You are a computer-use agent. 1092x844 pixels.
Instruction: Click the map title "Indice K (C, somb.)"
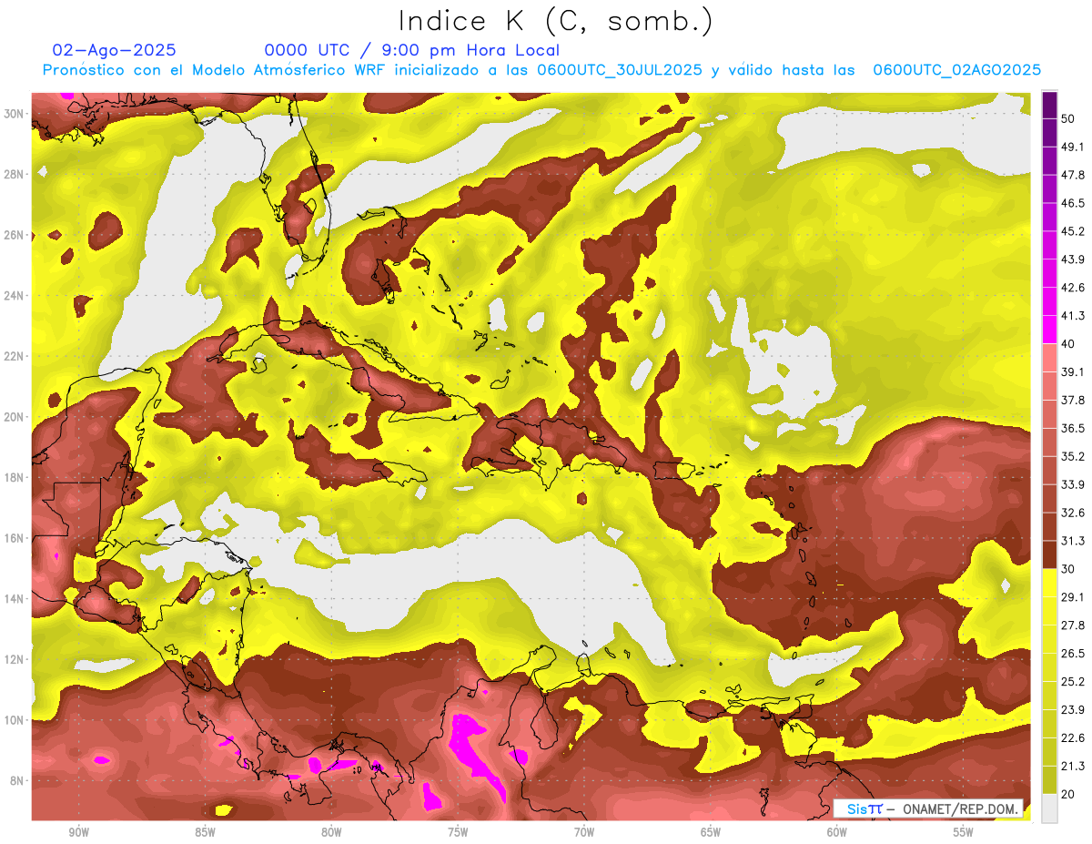555,21
